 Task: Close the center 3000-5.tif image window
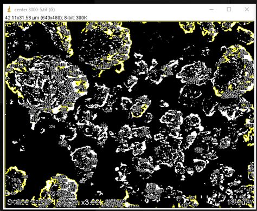[247, 9]
